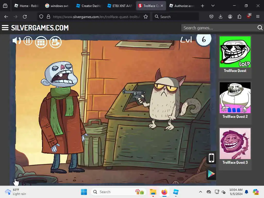Open the Extensions puzzle icon

click(x=239, y=16)
